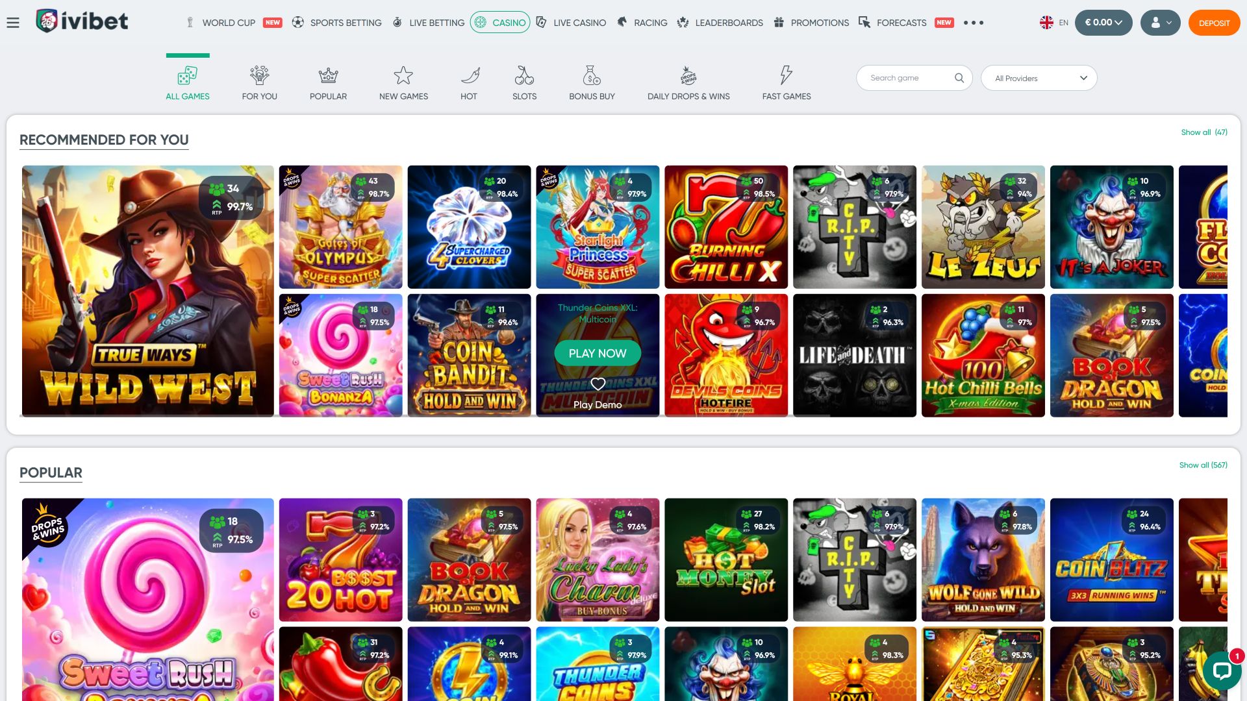Click the Recommended For You heading

(104, 140)
